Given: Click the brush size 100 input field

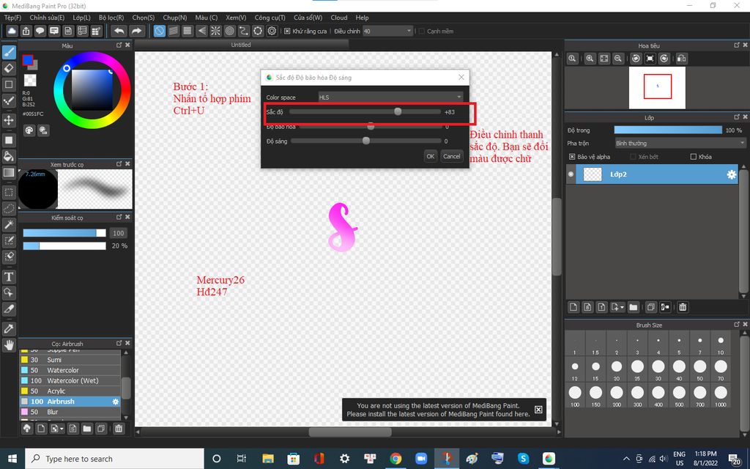Looking at the screenshot, I should pyautogui.click(x=118, y=233).
